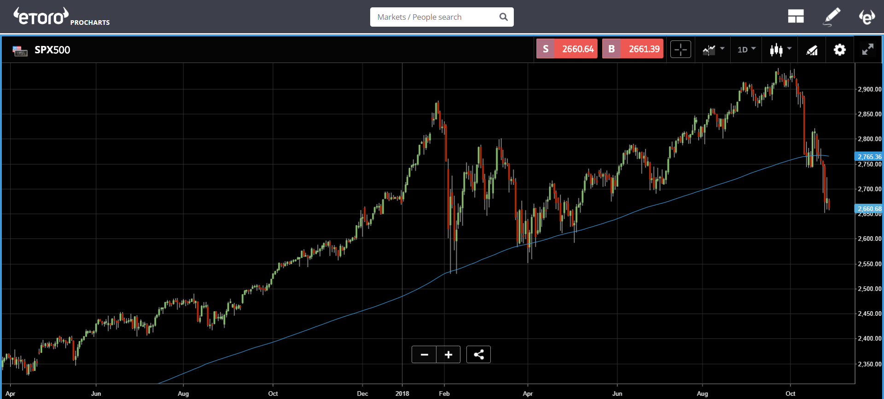Open the layout grid icon
Image resolution: width=884 pixels, height=399 pixels.
(796, 17)
